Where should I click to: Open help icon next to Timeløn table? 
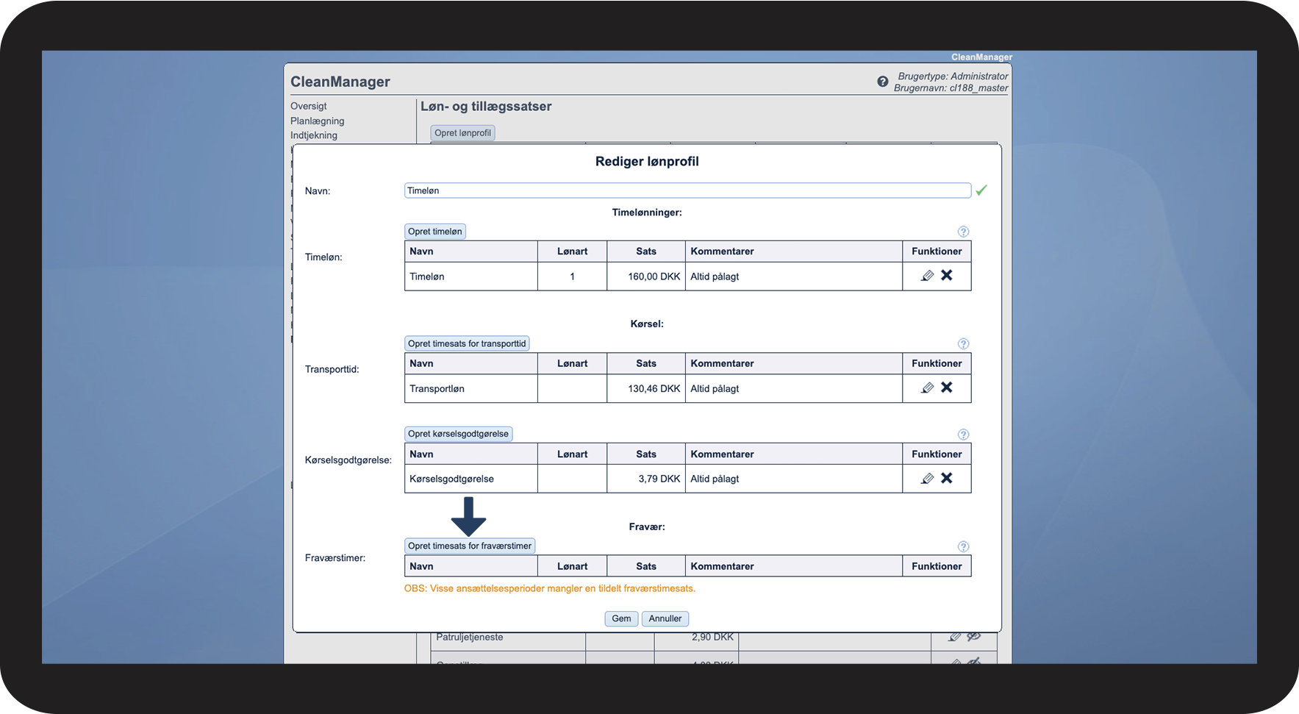click(964, 232)
